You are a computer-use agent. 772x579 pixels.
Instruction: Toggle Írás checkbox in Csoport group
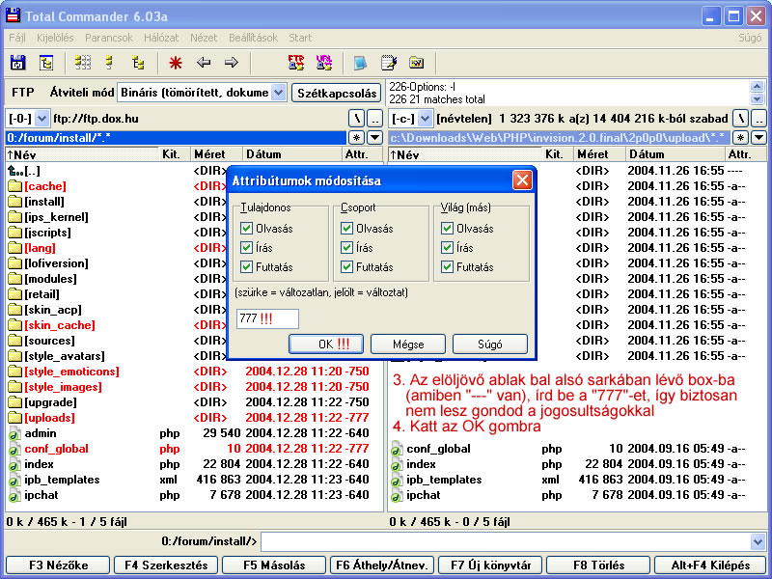point(347,248)
